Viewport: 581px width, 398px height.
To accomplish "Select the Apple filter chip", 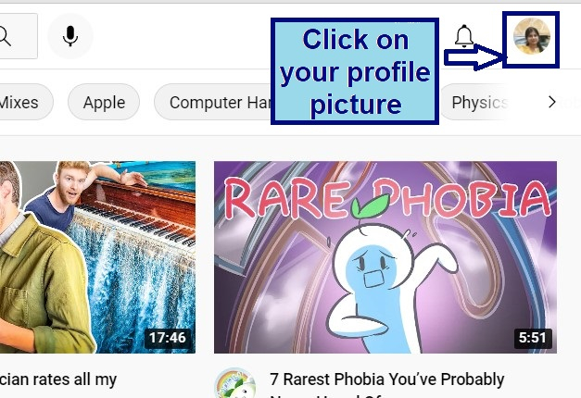I will click(104, 102).
